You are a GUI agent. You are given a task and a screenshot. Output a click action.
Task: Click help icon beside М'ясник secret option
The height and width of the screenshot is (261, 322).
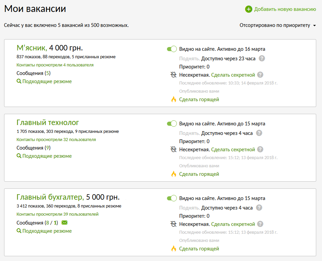(x=260, y=75)
